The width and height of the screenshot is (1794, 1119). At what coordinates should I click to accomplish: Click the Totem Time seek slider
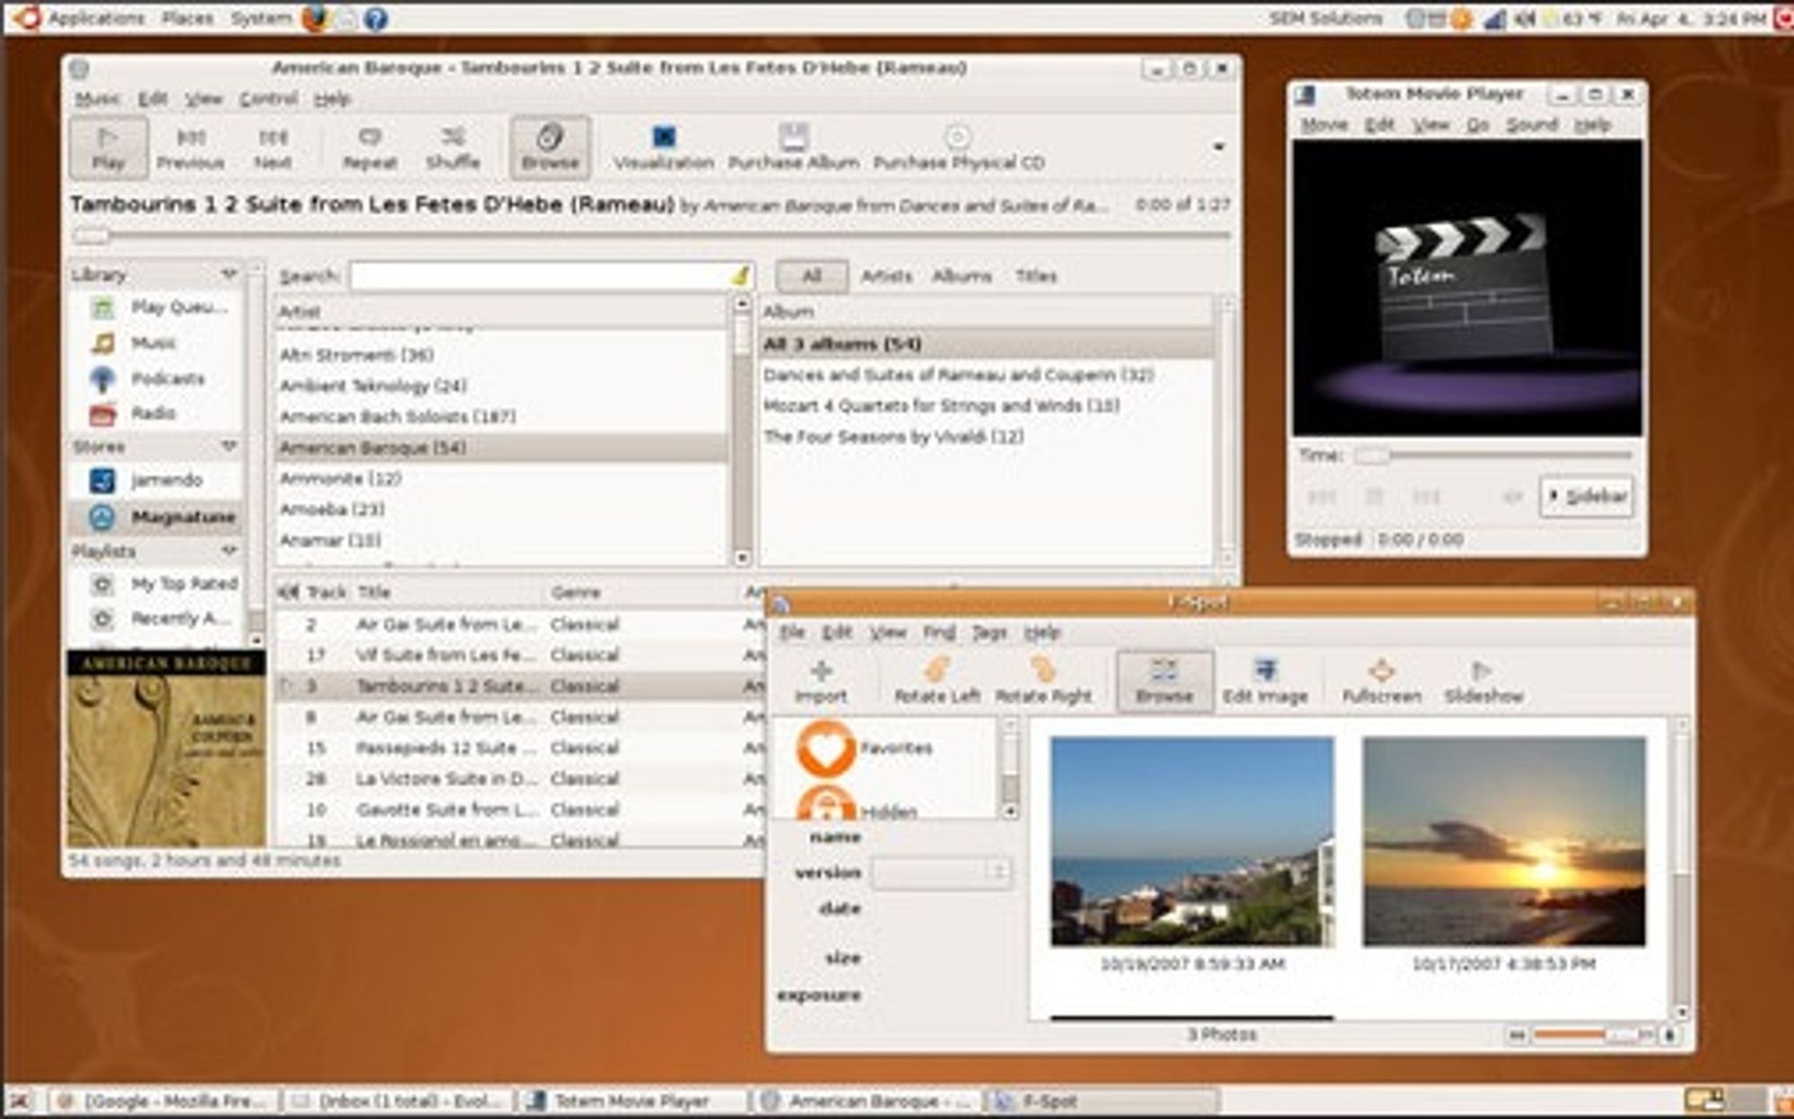pos(1493,455)
